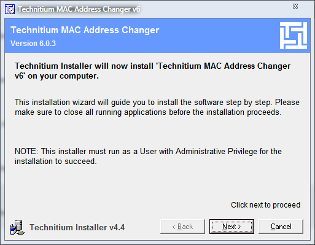Go to previous step with < Back
The height and width of the screenshot is (245, 315).
(x=182, y=227)
